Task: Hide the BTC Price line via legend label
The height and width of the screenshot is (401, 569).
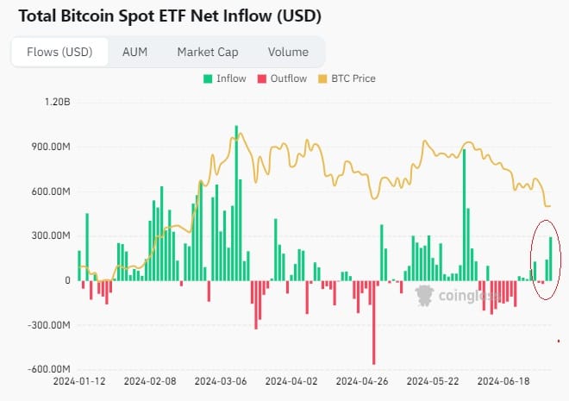Action: point(353,78)
